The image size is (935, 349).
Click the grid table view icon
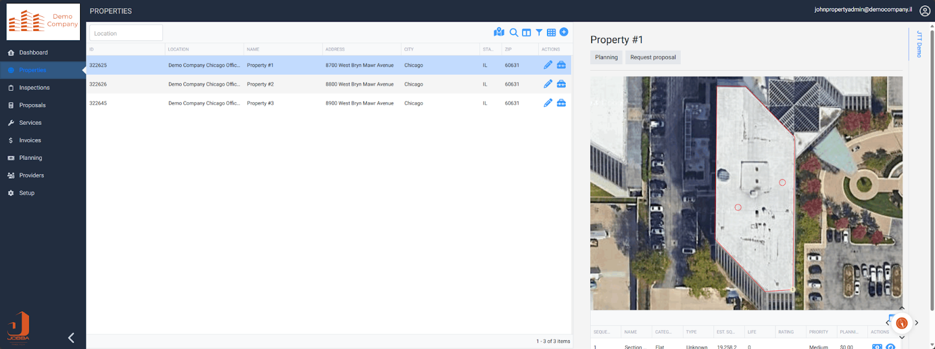pos(551,33)
